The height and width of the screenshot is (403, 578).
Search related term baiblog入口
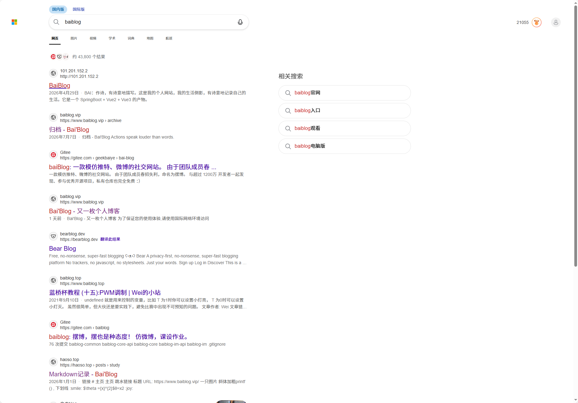[345, 111]
